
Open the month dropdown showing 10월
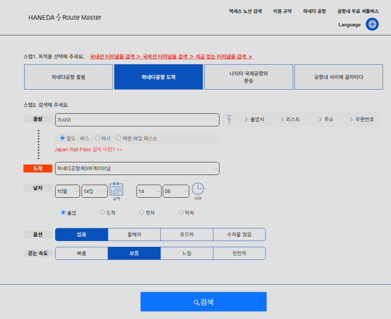coord(67,191)
